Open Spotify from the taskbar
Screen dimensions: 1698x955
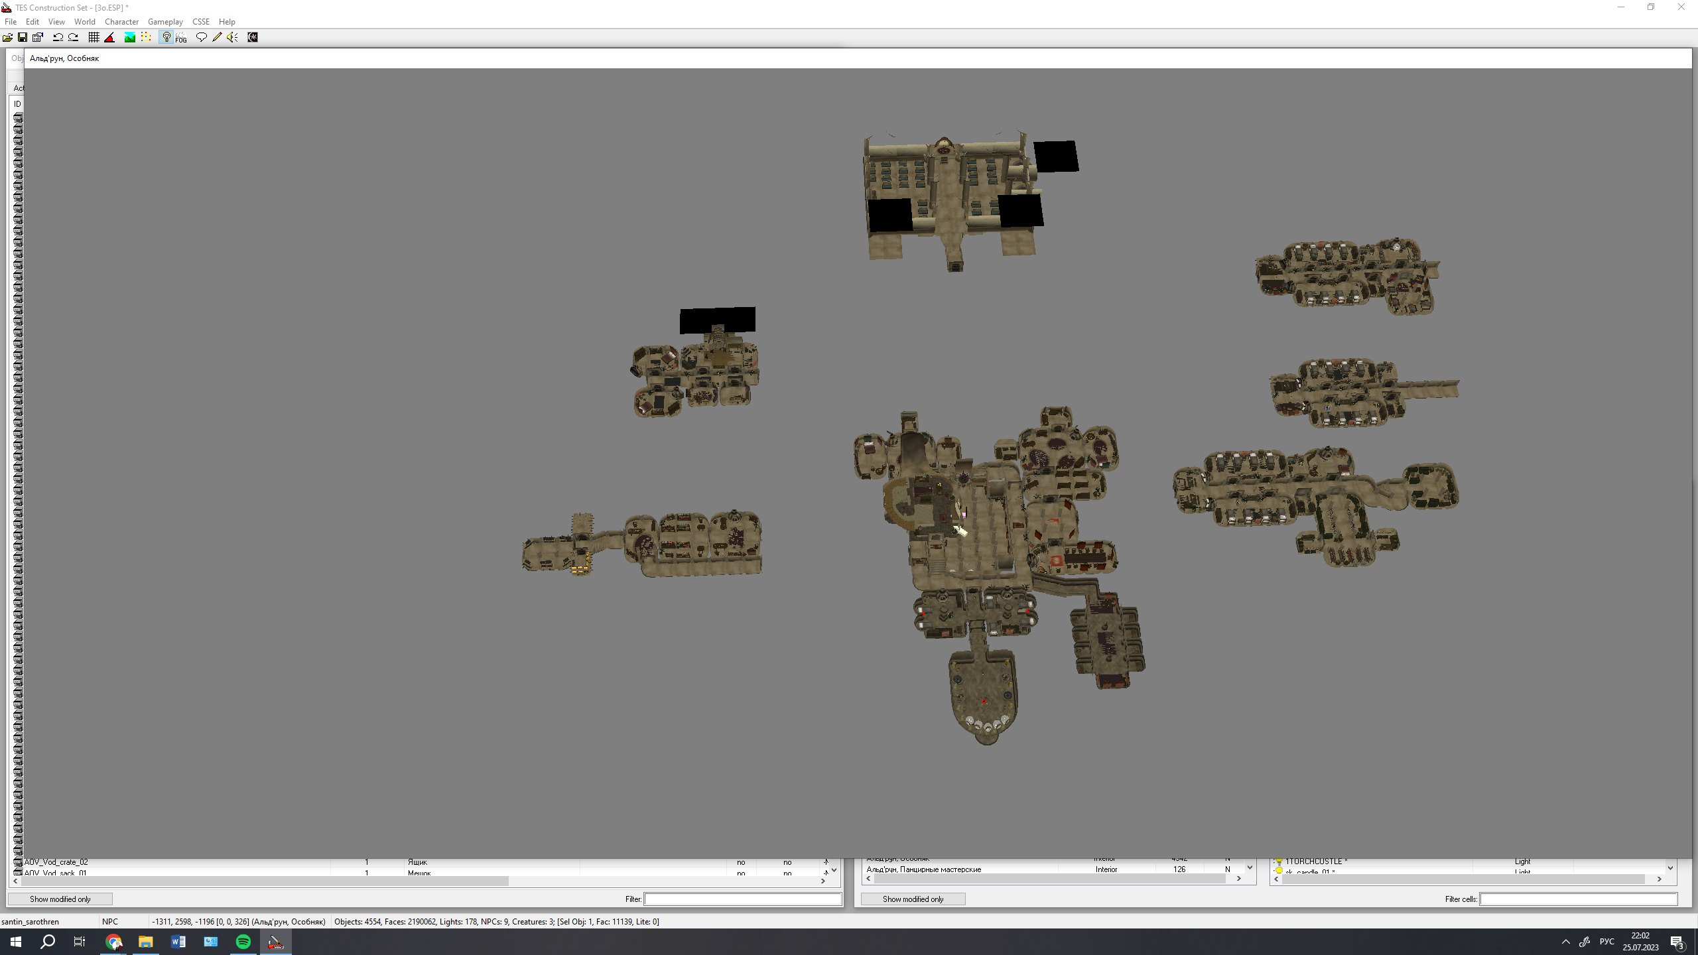(x=243, y=941)
